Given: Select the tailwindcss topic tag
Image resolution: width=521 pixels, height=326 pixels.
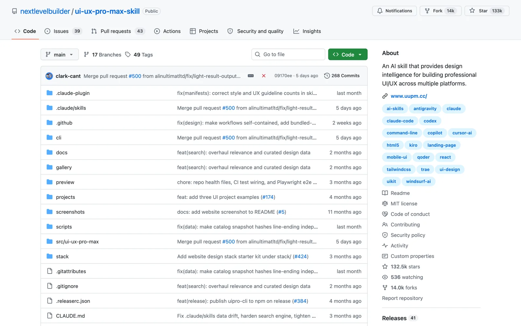Looking at the screenshot, I should 399,170.
